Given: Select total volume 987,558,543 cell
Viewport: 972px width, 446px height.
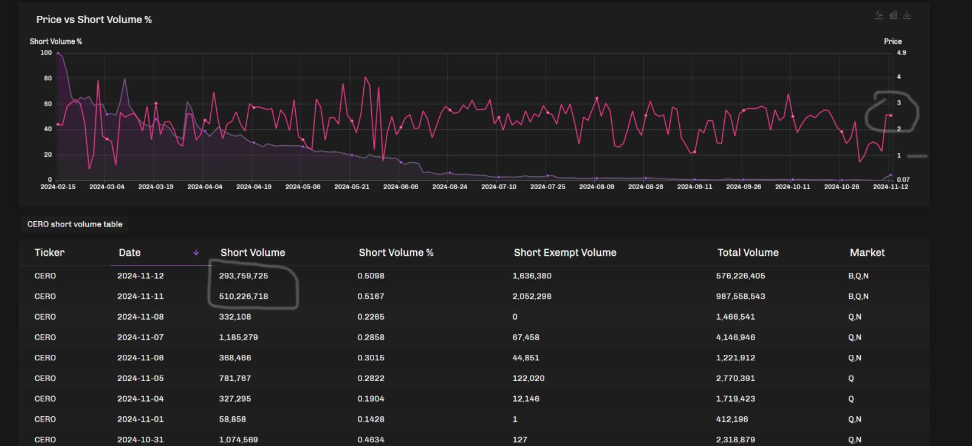Looking at the screenshot, I should [741, 297].
